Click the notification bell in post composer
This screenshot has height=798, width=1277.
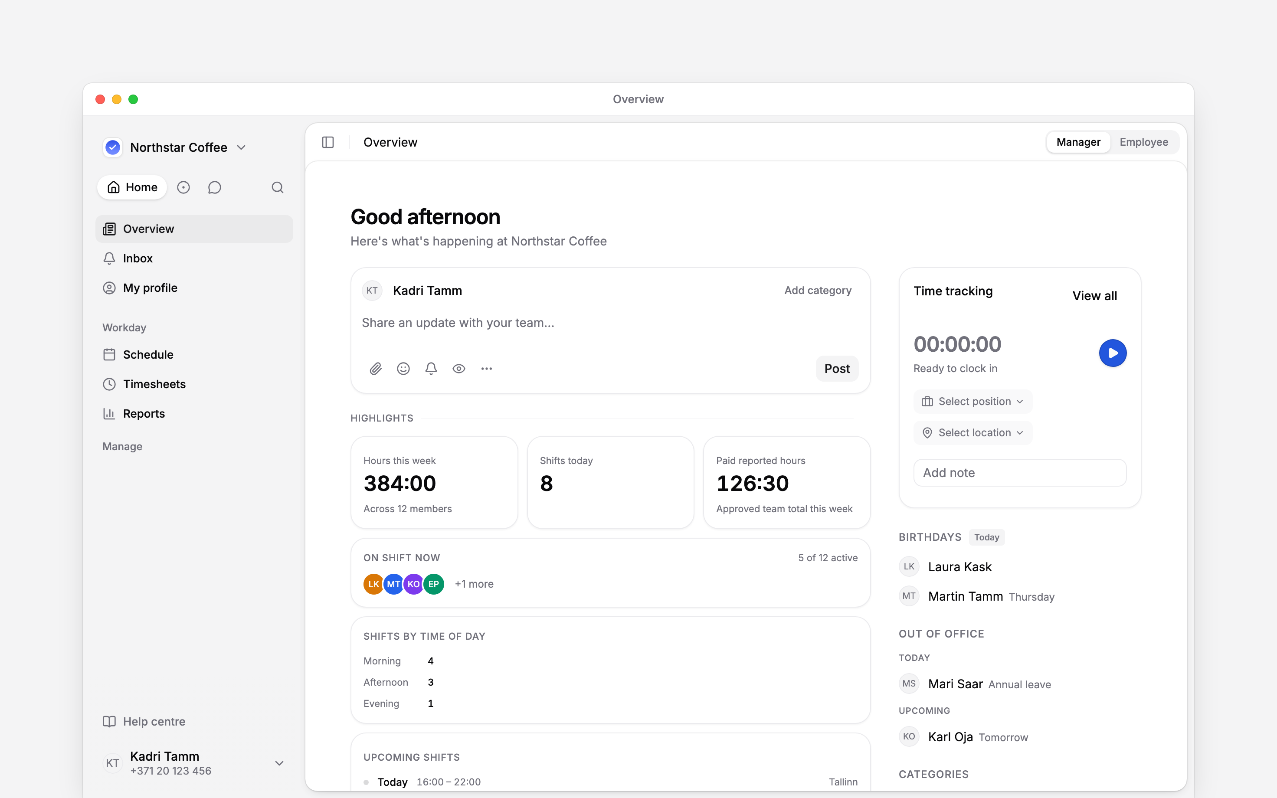pyautogui.click(x=431, y=368)
